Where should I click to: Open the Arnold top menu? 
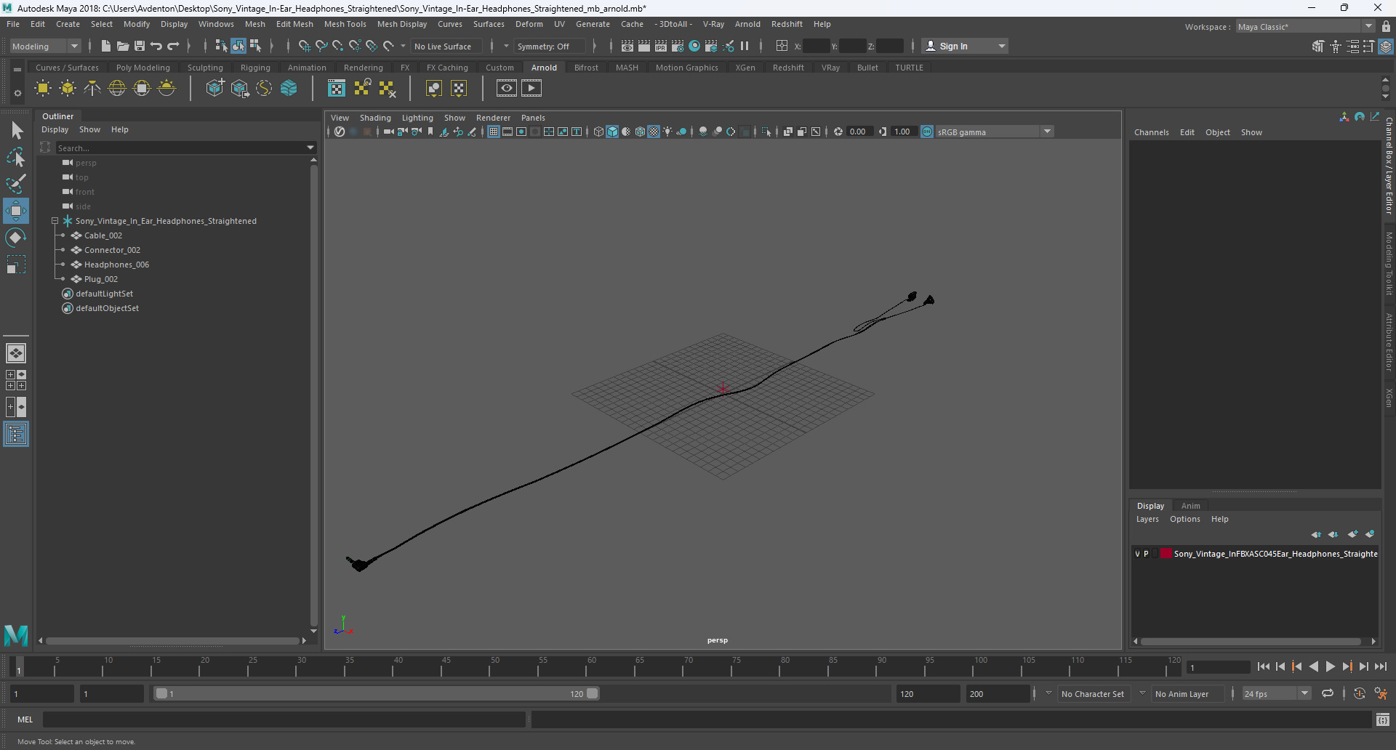coord(747,24)
